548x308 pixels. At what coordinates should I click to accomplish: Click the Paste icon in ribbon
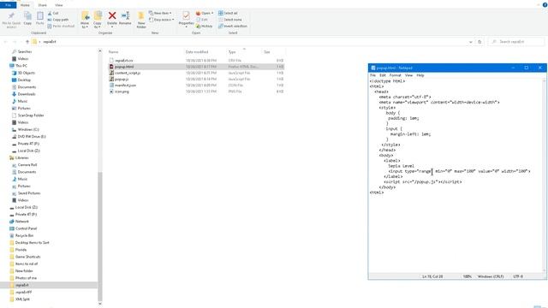[40, 16]
